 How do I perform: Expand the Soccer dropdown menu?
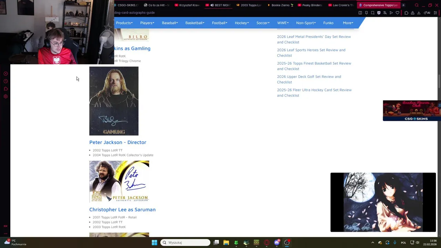coord(263,23)
